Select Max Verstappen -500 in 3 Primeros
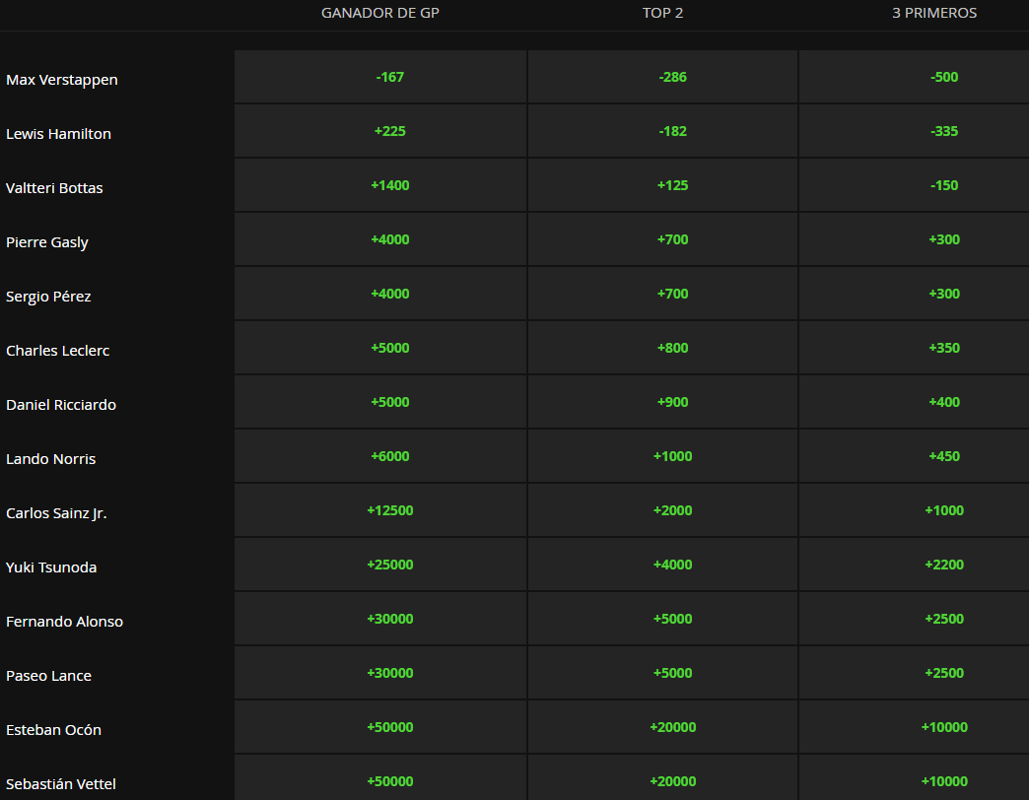 (x=943, y=77)
